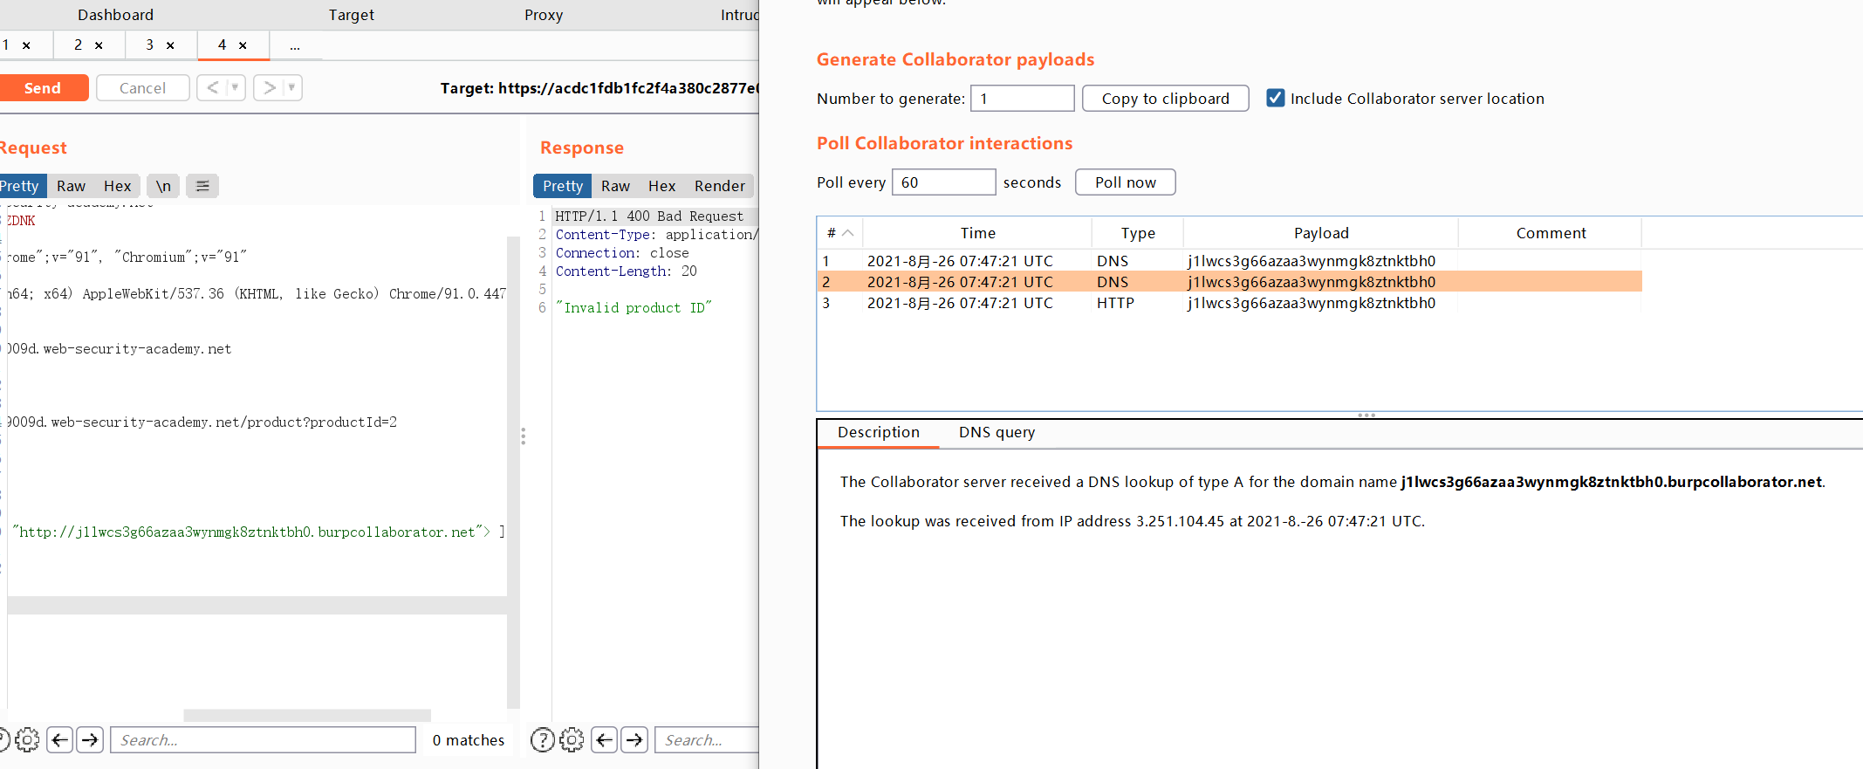This screenshot has height=769, width=1863.
Task: Click Collaborator table splitter handle dots
Action: point(1366,415)
